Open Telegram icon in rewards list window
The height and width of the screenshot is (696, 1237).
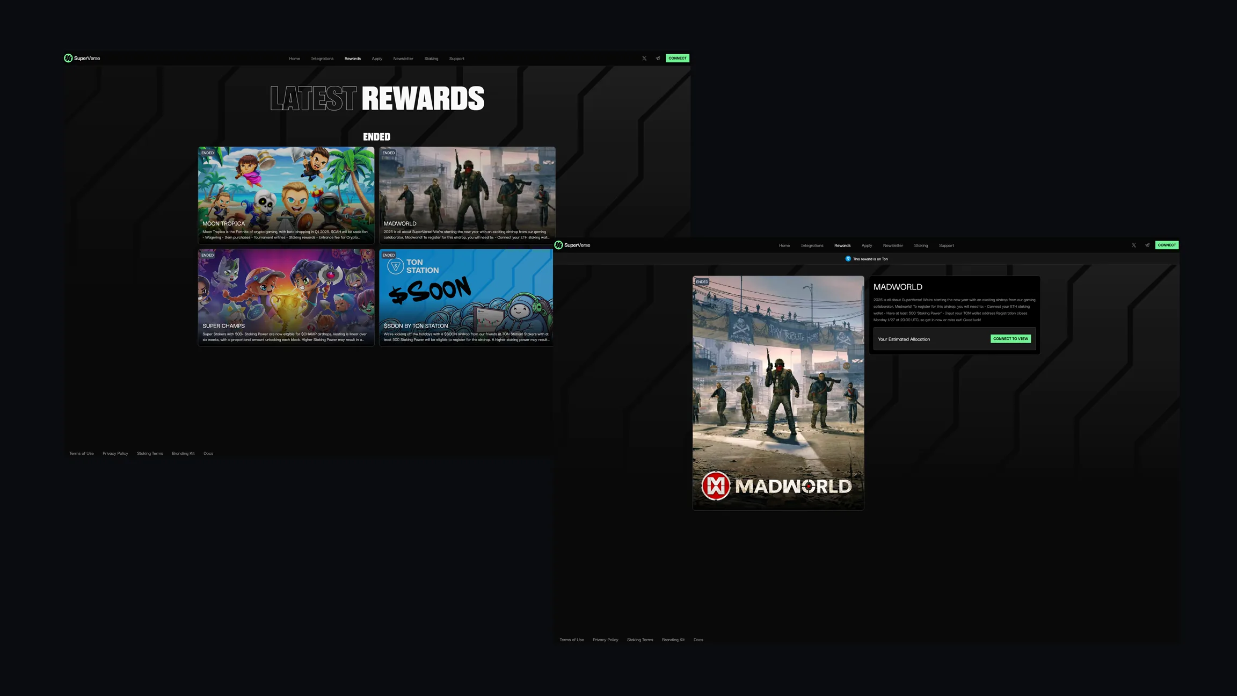[658, 58]
